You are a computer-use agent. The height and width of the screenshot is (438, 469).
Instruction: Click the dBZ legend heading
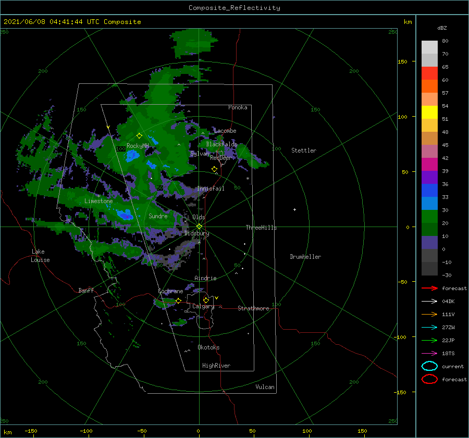point(442,28)
